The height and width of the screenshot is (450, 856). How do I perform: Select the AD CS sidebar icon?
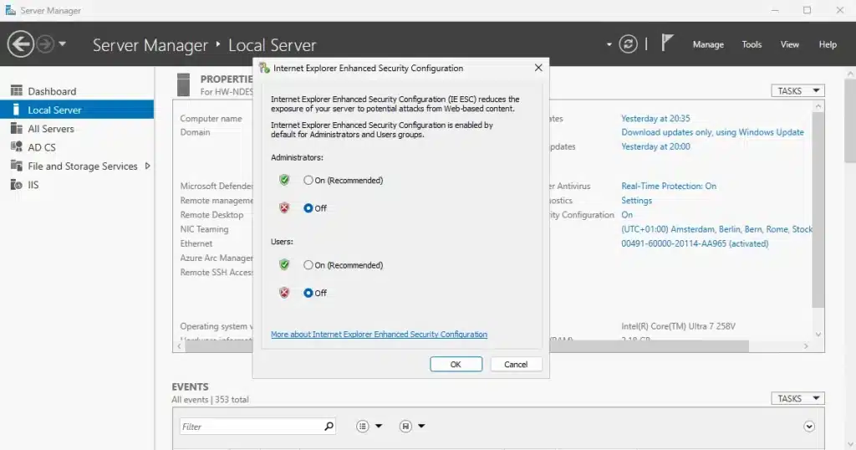click(x=15, y=147)
